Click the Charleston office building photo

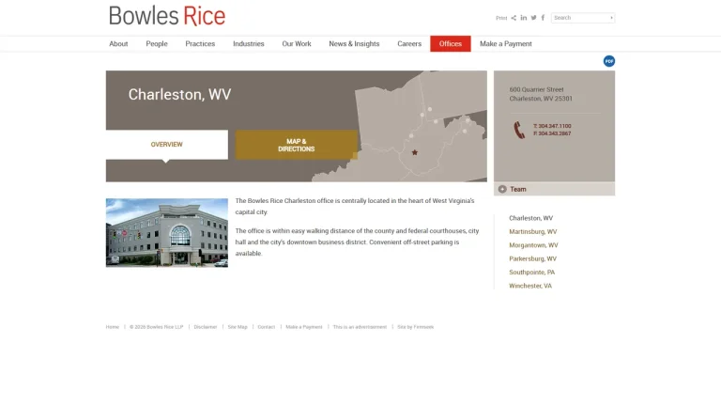tap(167, 233)
